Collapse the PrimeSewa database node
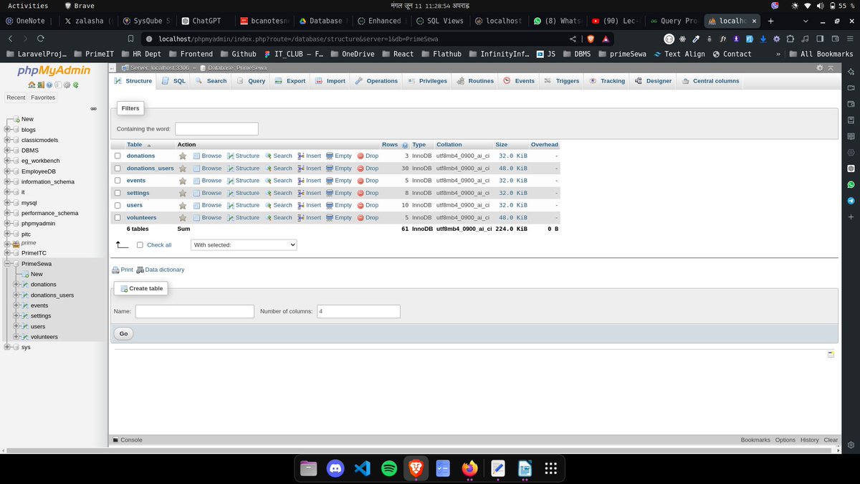 click(7, 263)
